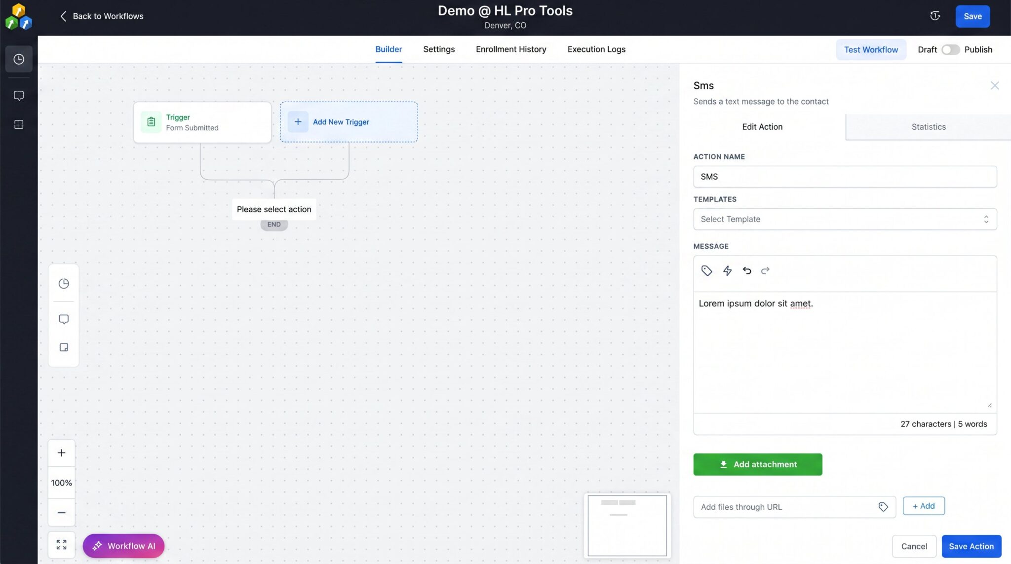Select the Form Submitted trigger card

coord(202,122)
